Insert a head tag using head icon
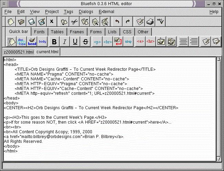This screenshot has width=224, height=171. pos(32,42)
